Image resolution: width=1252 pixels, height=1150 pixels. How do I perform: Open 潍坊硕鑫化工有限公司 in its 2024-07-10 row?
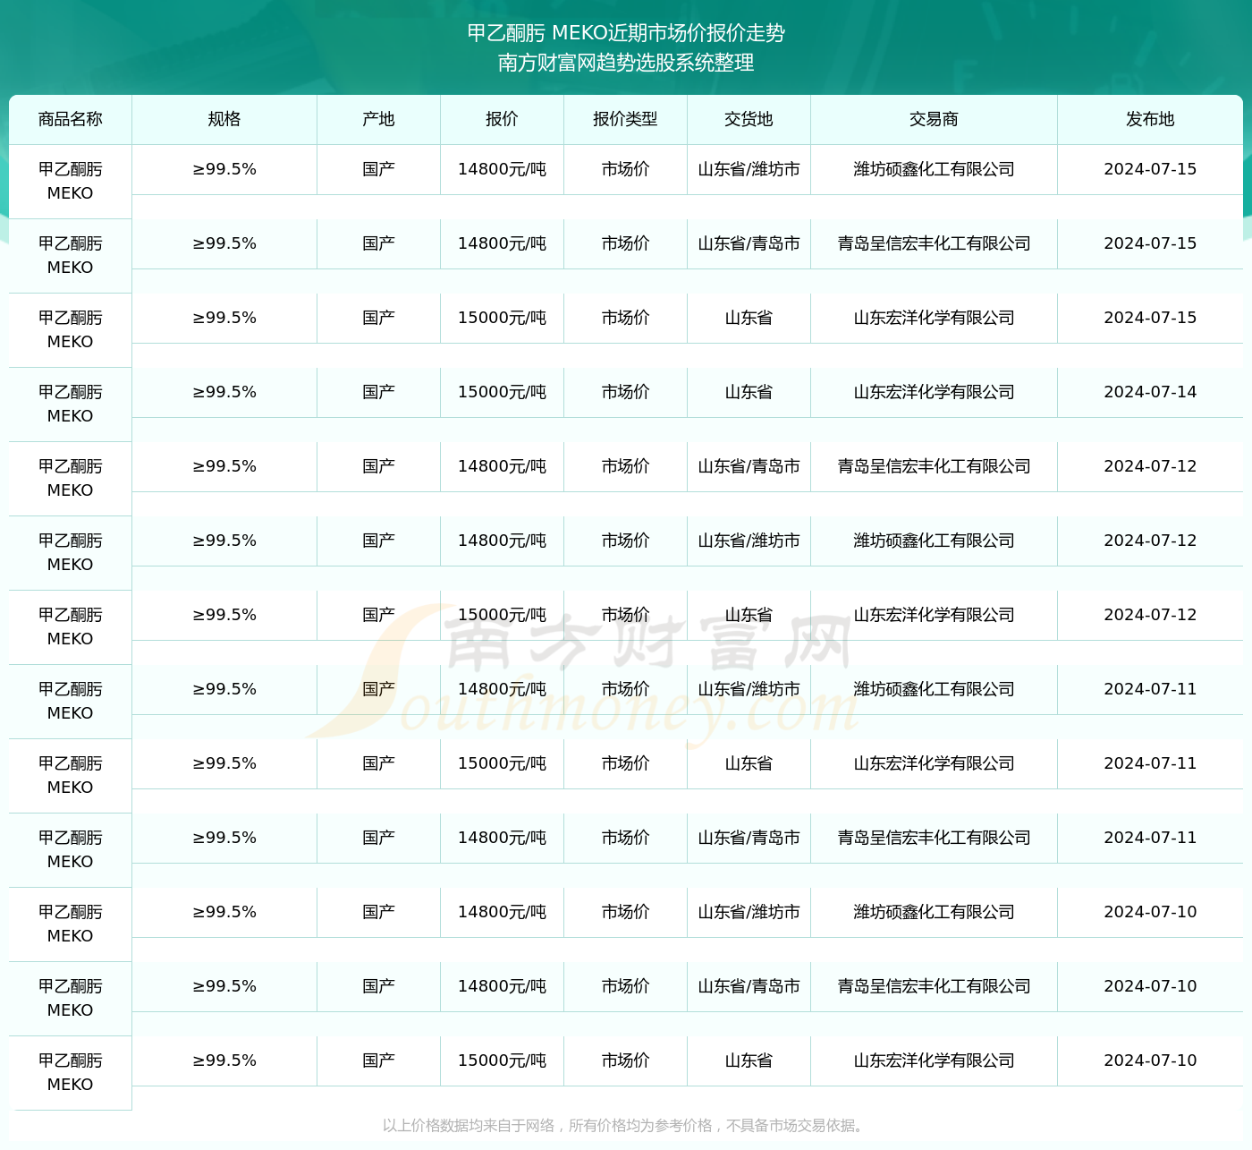click(934, 912)
